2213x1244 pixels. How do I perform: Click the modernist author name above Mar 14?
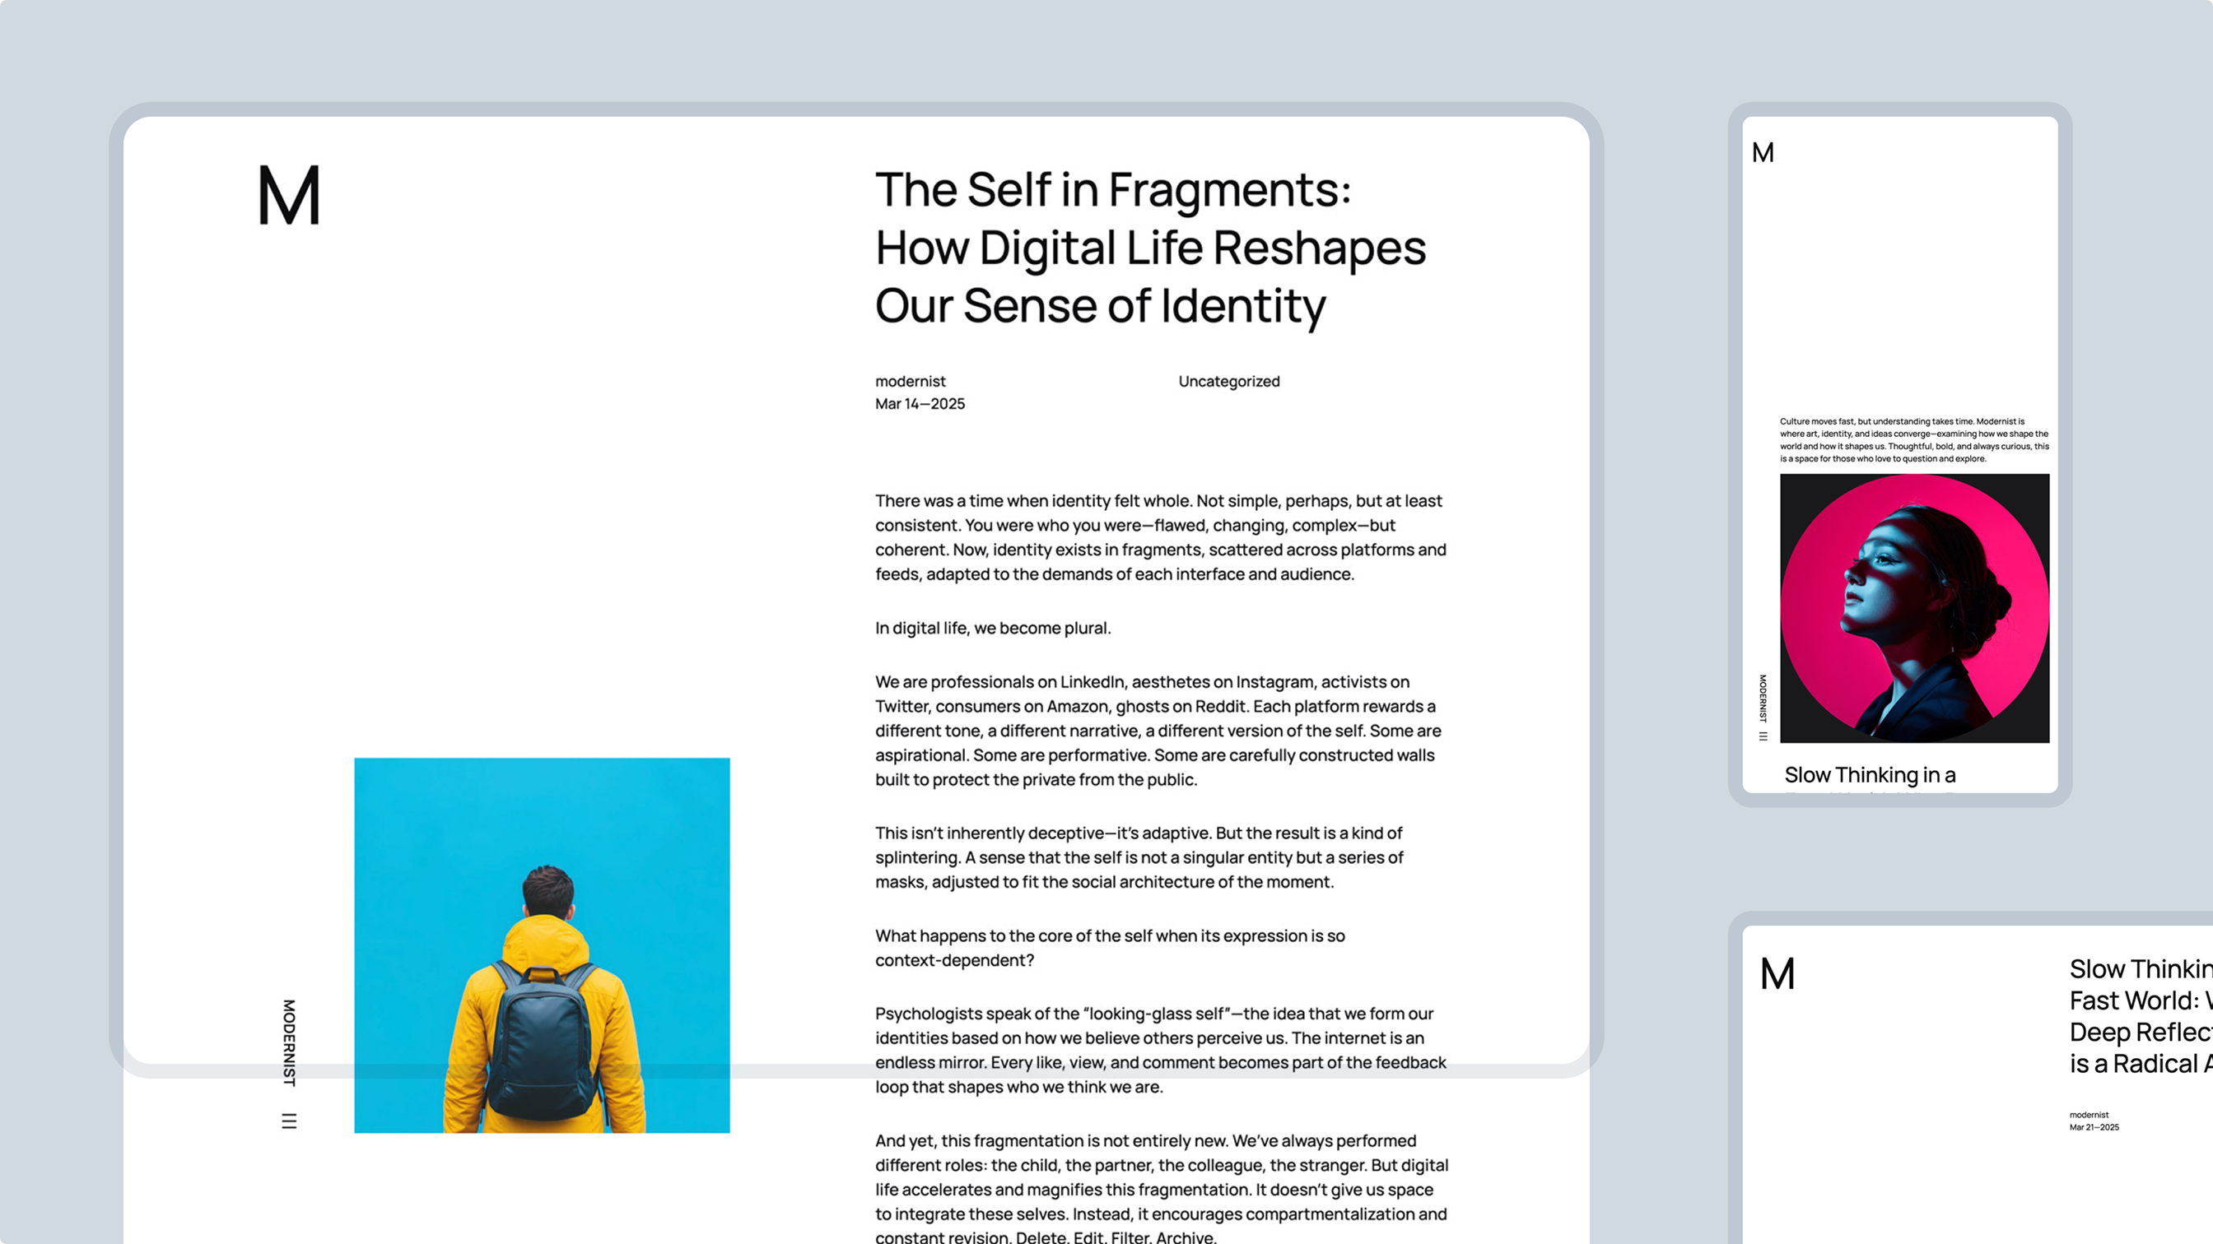coord(910,381)
